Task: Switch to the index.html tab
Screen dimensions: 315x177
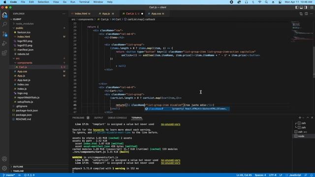Action: [81, 14]
